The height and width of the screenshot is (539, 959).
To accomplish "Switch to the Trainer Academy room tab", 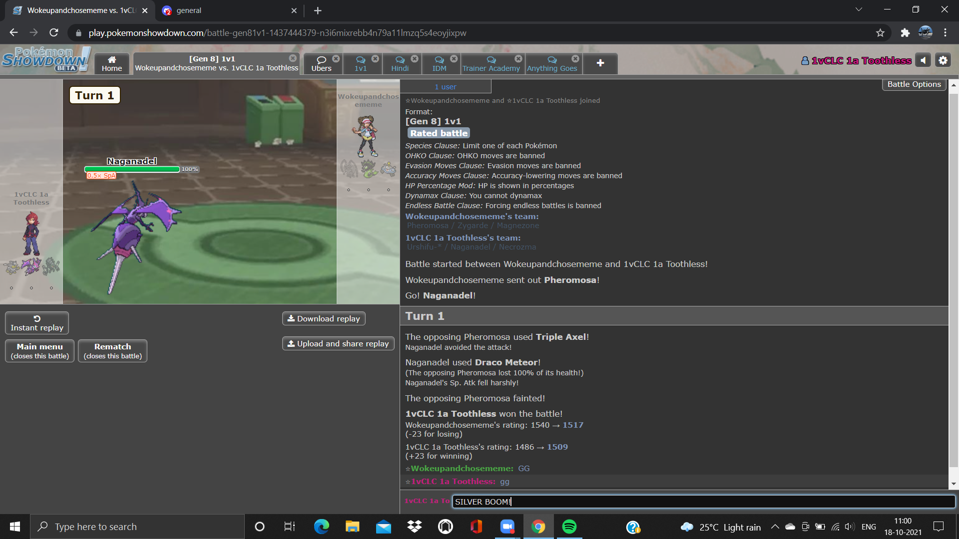I will click(491, 63).
